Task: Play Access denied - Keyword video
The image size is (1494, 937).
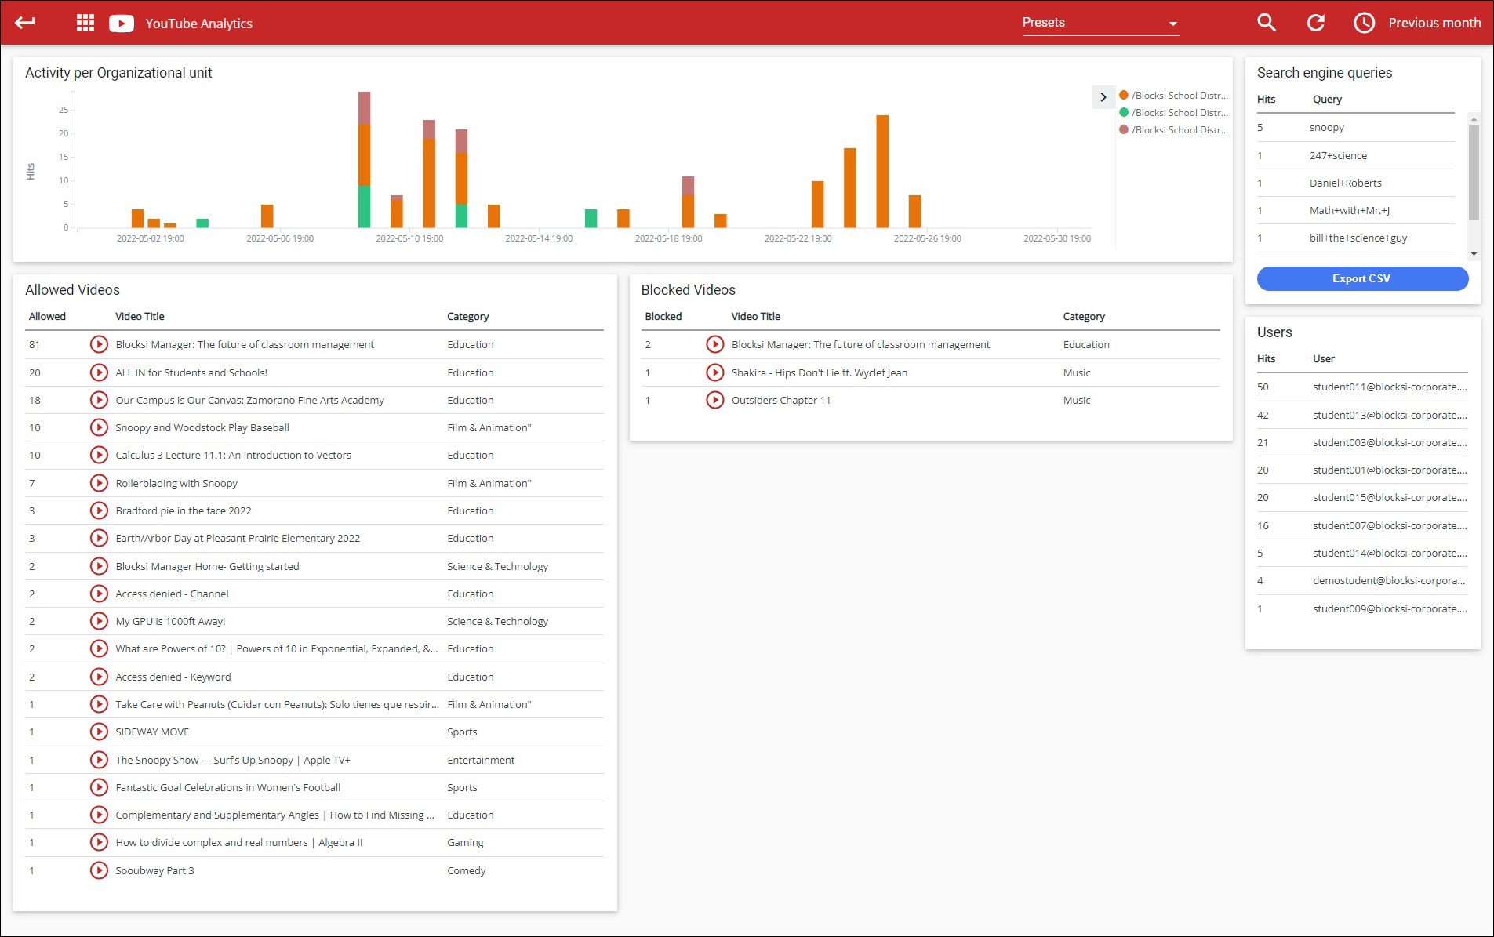Action: [x=99, y=677]
